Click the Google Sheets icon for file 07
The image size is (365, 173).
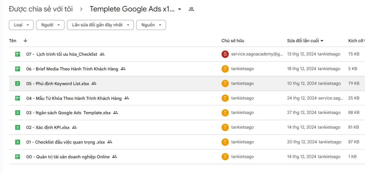18,54
